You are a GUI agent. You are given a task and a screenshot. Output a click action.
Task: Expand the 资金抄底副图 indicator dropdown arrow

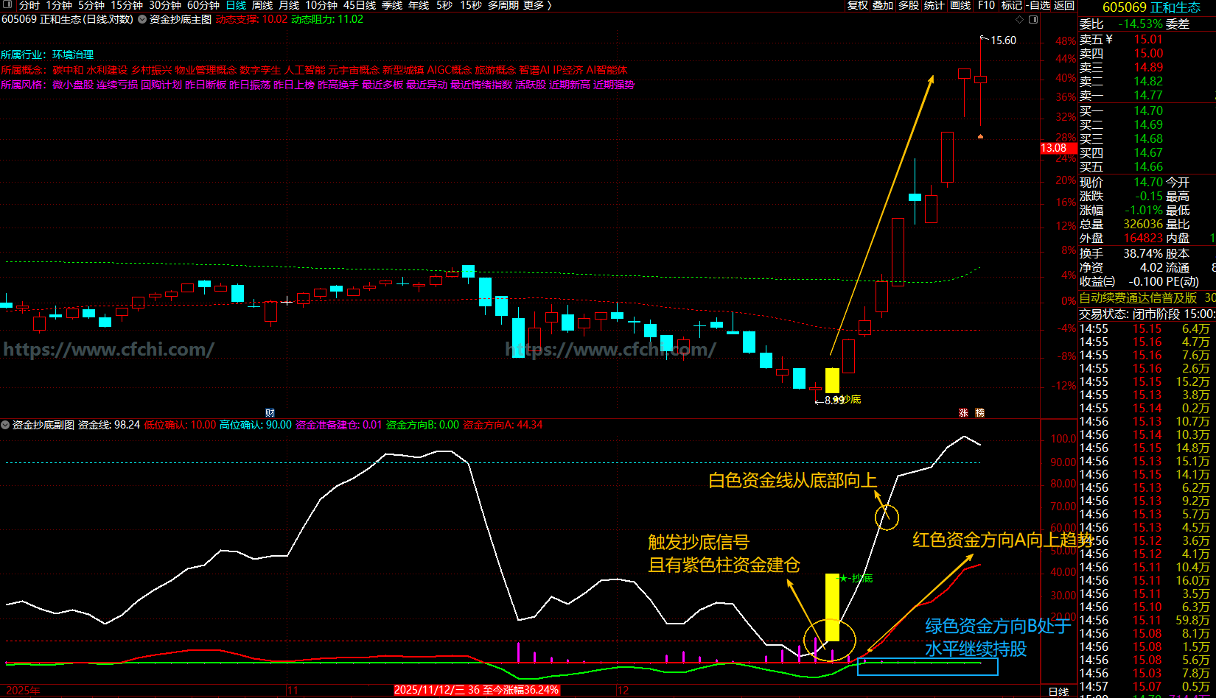tap(5, 425)
